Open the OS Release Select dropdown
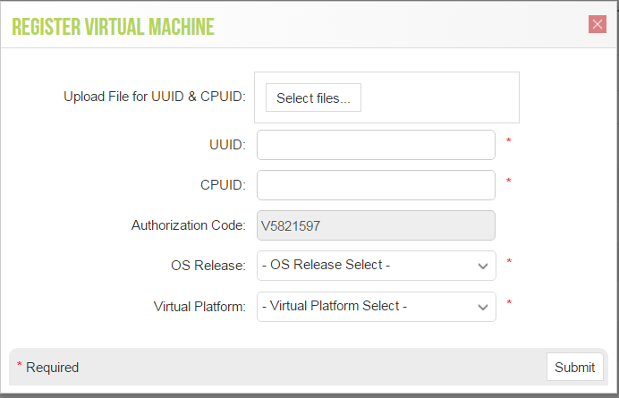The width and height of the screenshot is (619, 398). 376,266
